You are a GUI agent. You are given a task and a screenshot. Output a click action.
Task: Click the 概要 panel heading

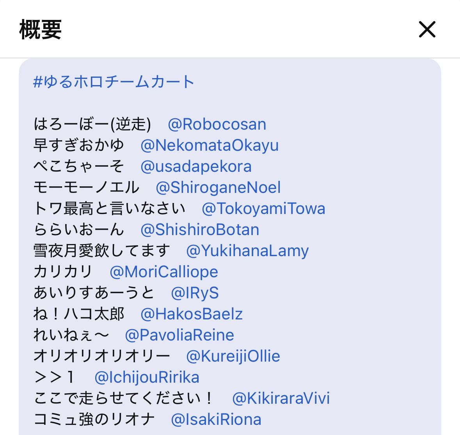click(x=40, y=29)
